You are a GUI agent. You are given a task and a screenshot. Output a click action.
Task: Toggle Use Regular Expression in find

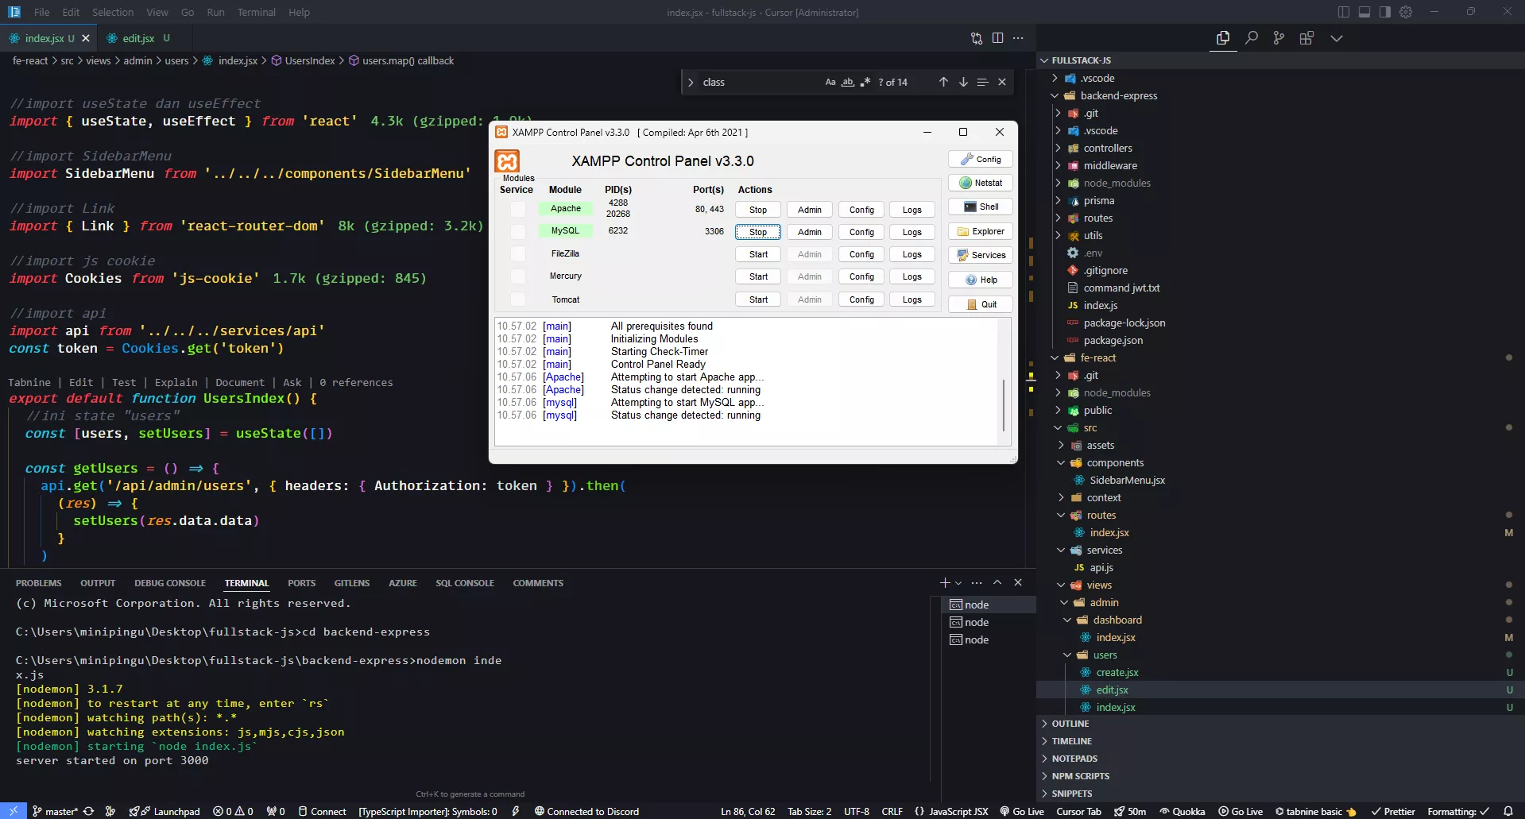coord(865,82)
